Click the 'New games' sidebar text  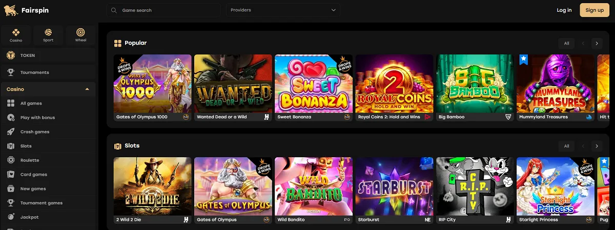point(33,189)
